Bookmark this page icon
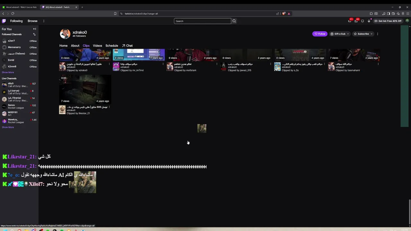411x231 pixels. [115, 13]
